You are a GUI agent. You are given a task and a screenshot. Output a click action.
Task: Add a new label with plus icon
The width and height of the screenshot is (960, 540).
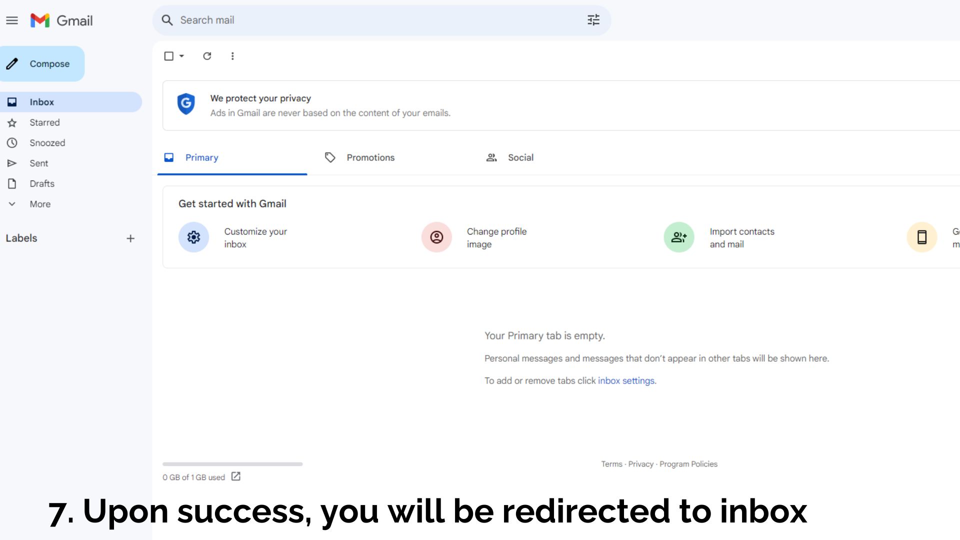[x=130, y=238]
